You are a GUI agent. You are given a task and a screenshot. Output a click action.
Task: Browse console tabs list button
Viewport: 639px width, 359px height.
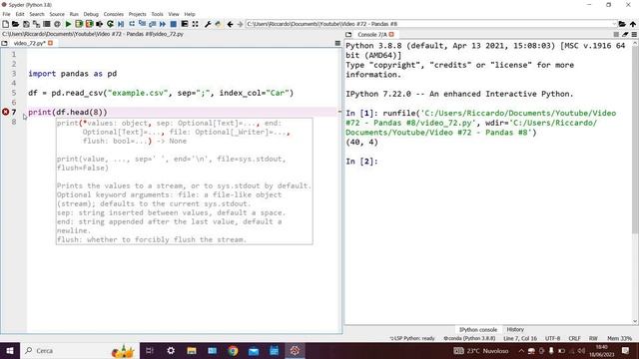348,35
